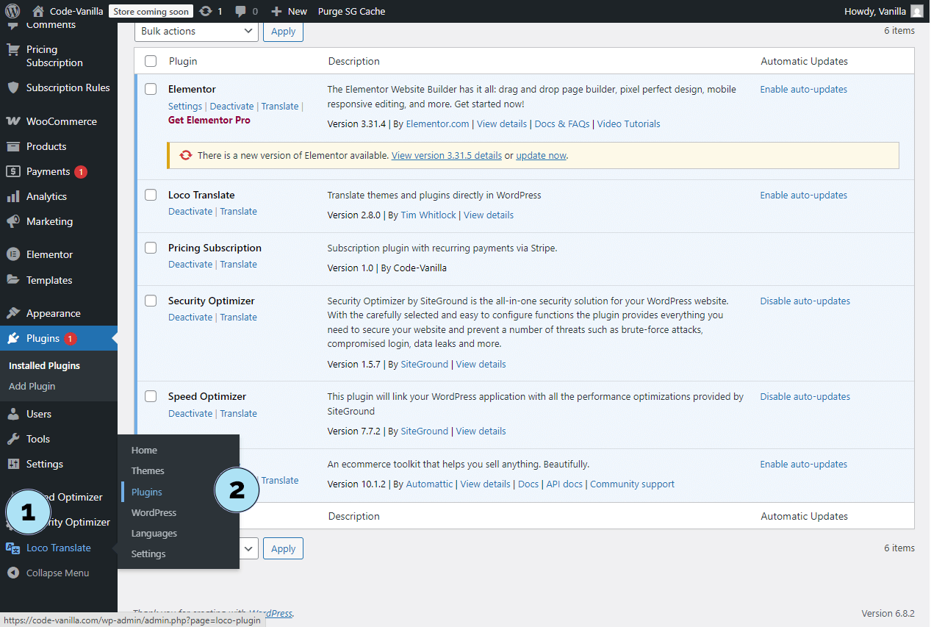Expand the New content menu in admin bar

tap(289, 11)
